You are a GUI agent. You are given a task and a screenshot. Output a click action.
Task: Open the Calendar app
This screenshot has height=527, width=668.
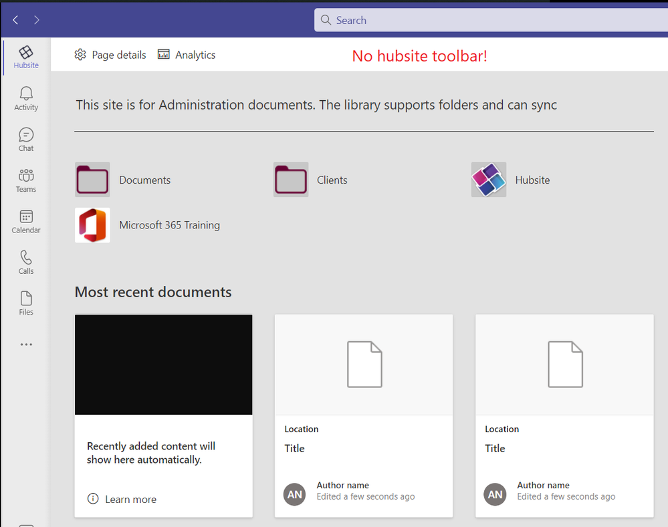point(26,221)
